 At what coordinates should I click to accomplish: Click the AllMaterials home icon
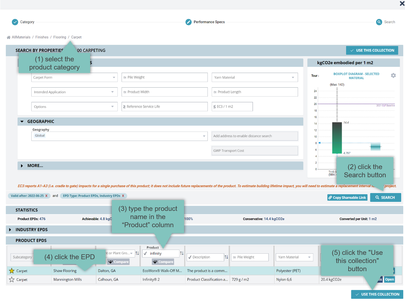9,37
